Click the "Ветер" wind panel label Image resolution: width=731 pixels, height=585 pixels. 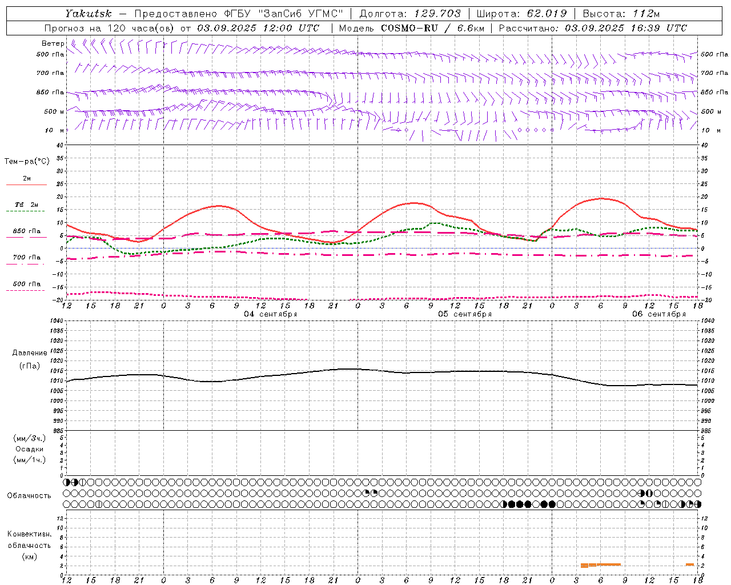53,43
